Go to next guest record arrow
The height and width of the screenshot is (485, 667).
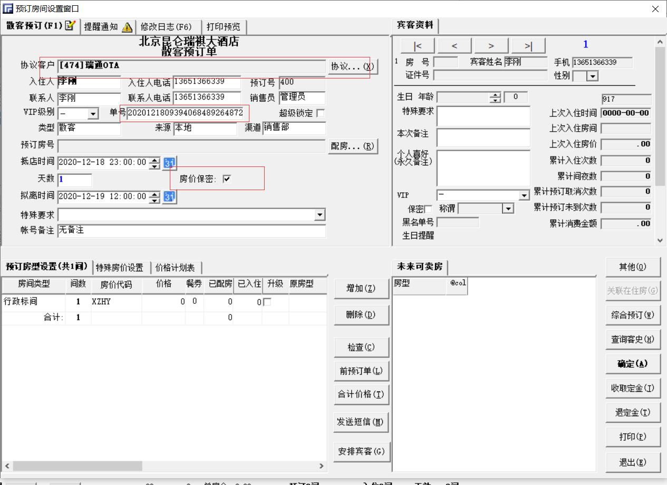coord(491,46)
